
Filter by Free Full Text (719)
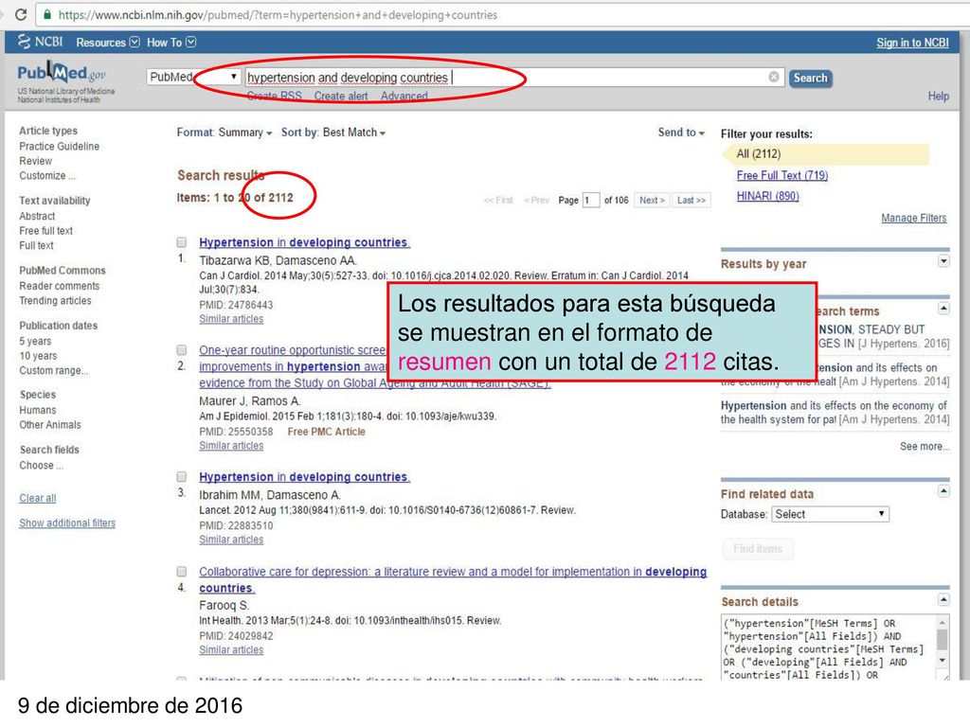click(x=781, y=175)
